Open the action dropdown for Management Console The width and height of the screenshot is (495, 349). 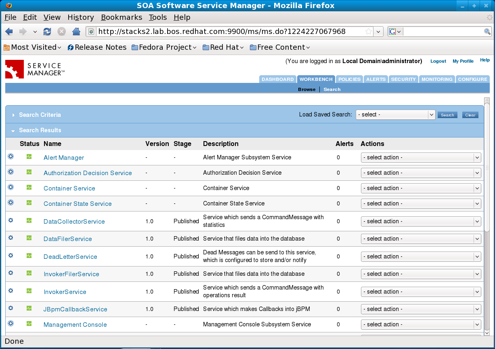coord(421,324)
